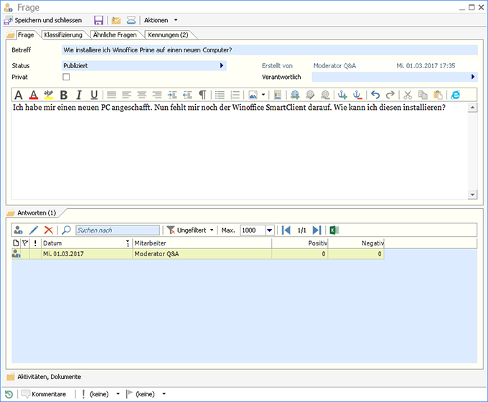Click Speichern und schliessen button
Viewport: 488px width, 402px height.
(x=43, y=20)
